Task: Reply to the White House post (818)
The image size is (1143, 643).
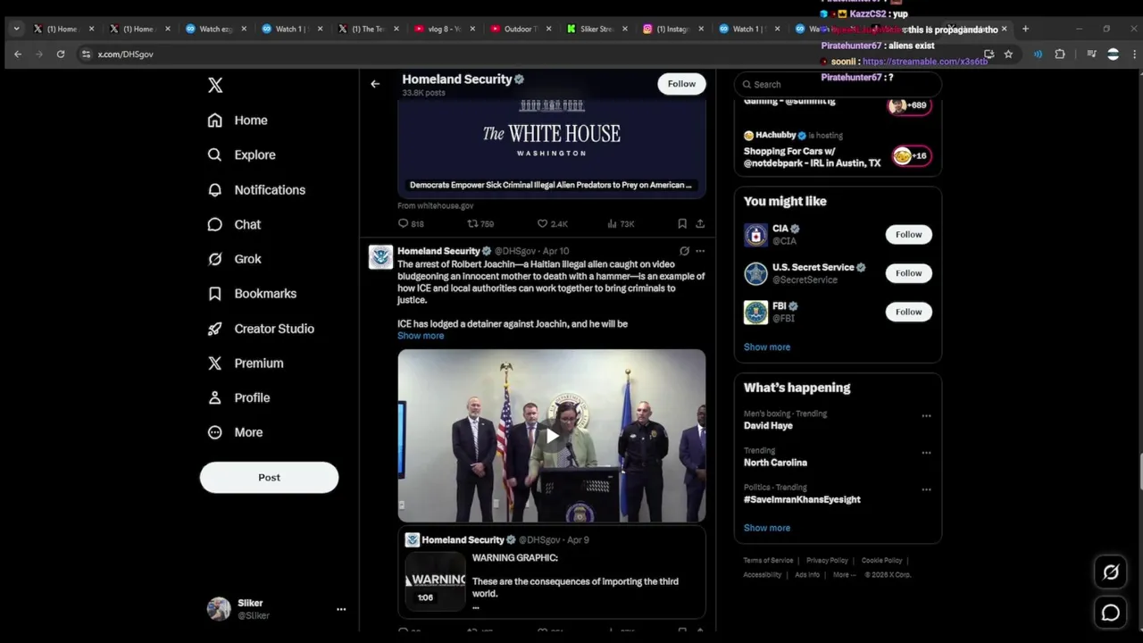Action: pos(411,224)
